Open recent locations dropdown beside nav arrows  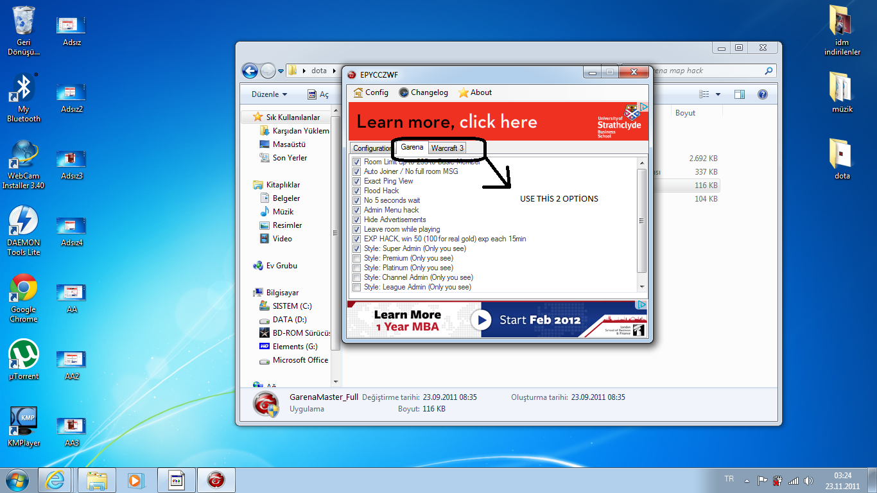click(x=281, y=71)
